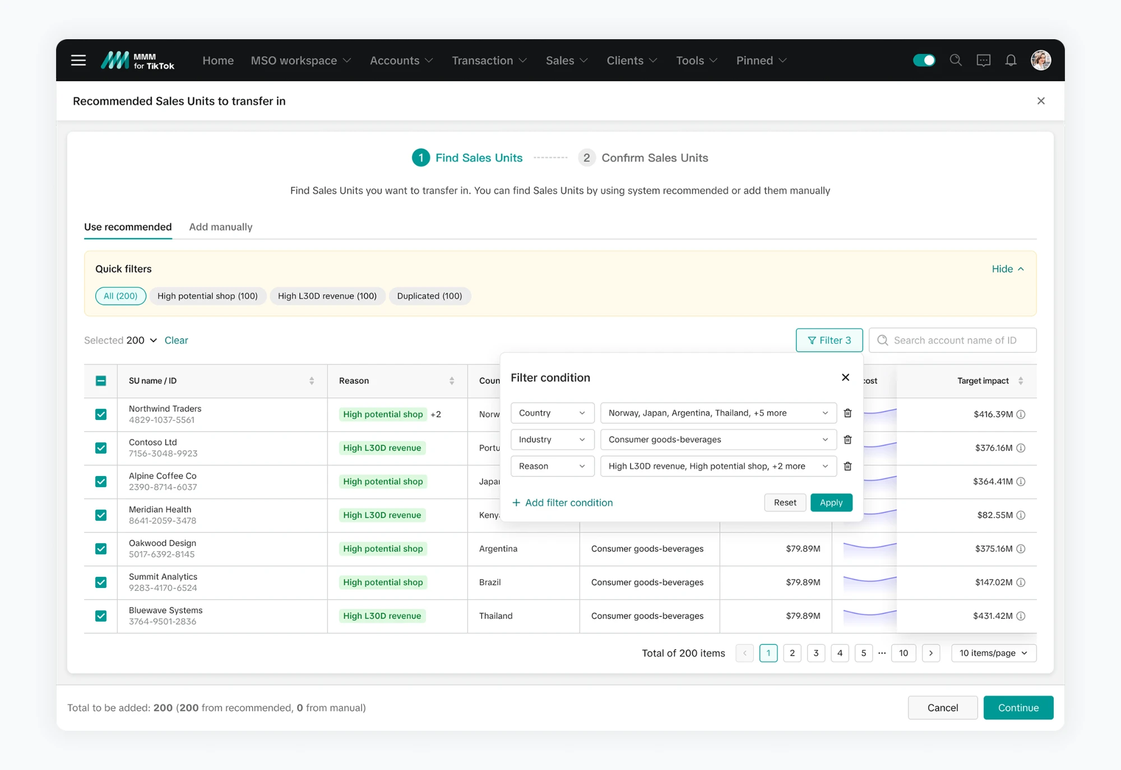1121x770 pixels.
Task: Uncheck Alpine Coffee Co row
Action: (x=101, y=482)
